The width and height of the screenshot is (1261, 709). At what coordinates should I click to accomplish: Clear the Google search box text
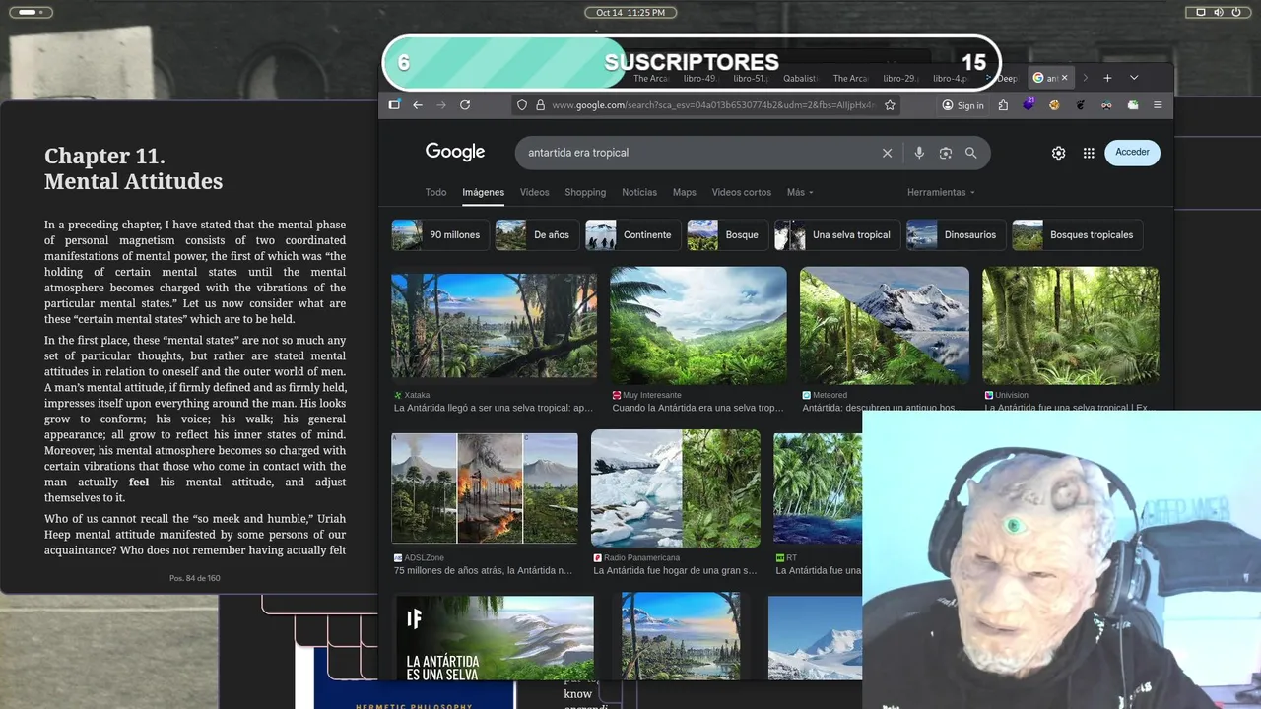coord(887,153)
